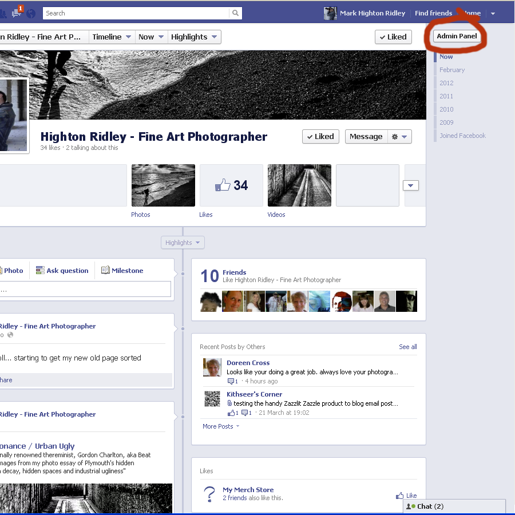
Task: Click the Videos label link
Action: coord(276,215)
